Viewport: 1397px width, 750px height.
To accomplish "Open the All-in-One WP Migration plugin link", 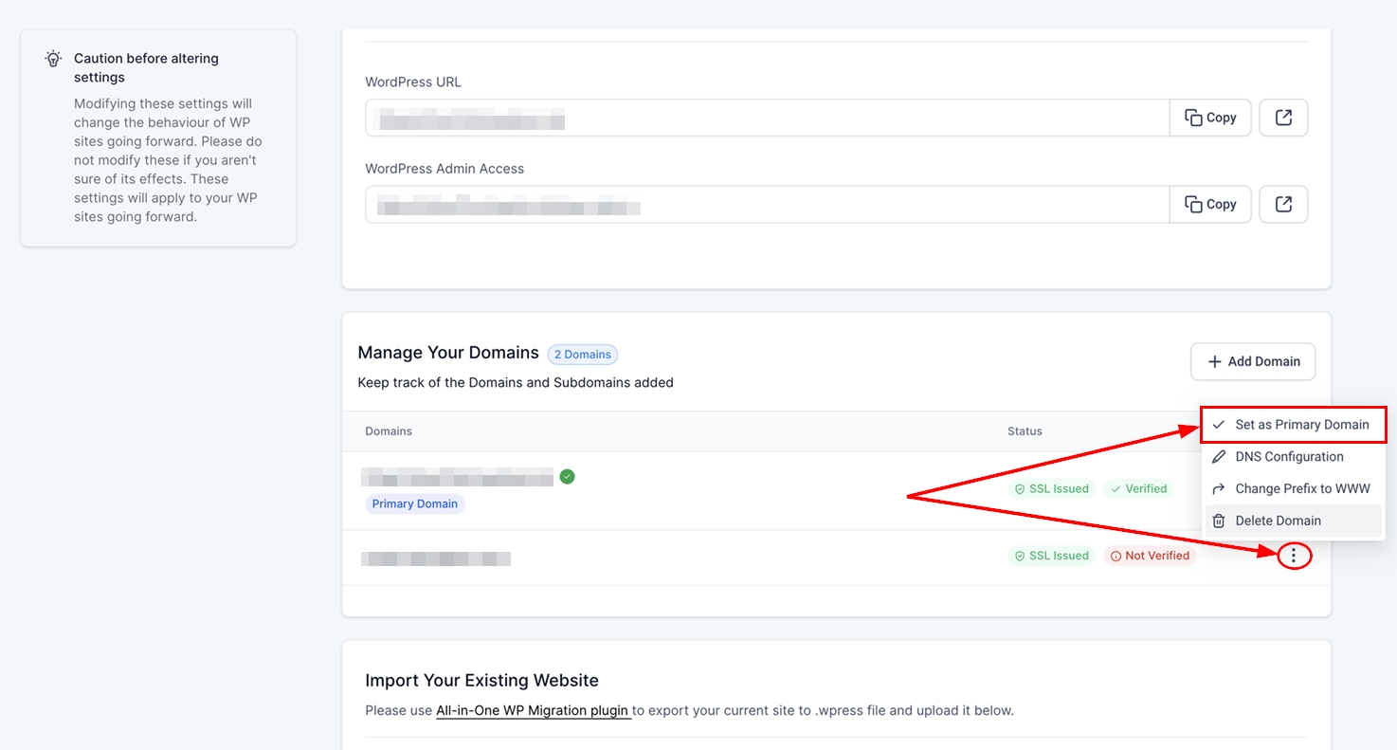I will click(x=533, y=710).
